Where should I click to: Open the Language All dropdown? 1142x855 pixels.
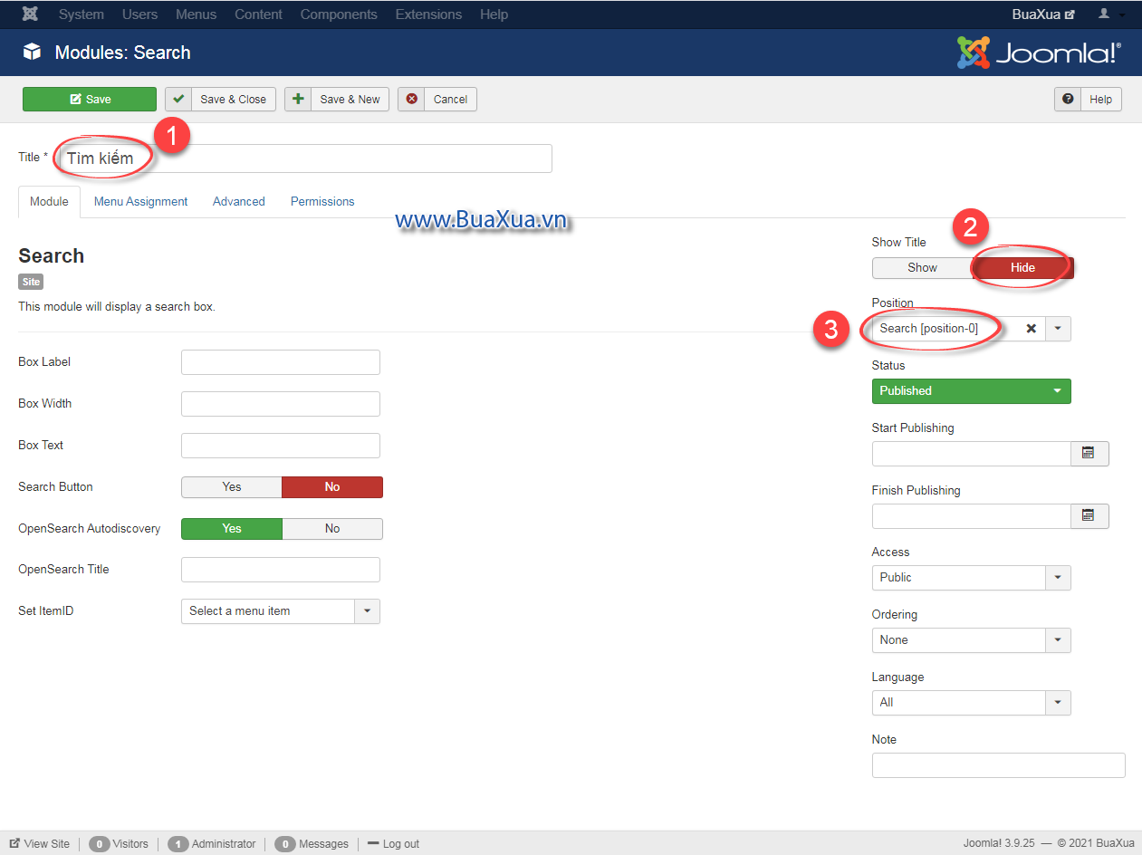(x=971, y=703)
